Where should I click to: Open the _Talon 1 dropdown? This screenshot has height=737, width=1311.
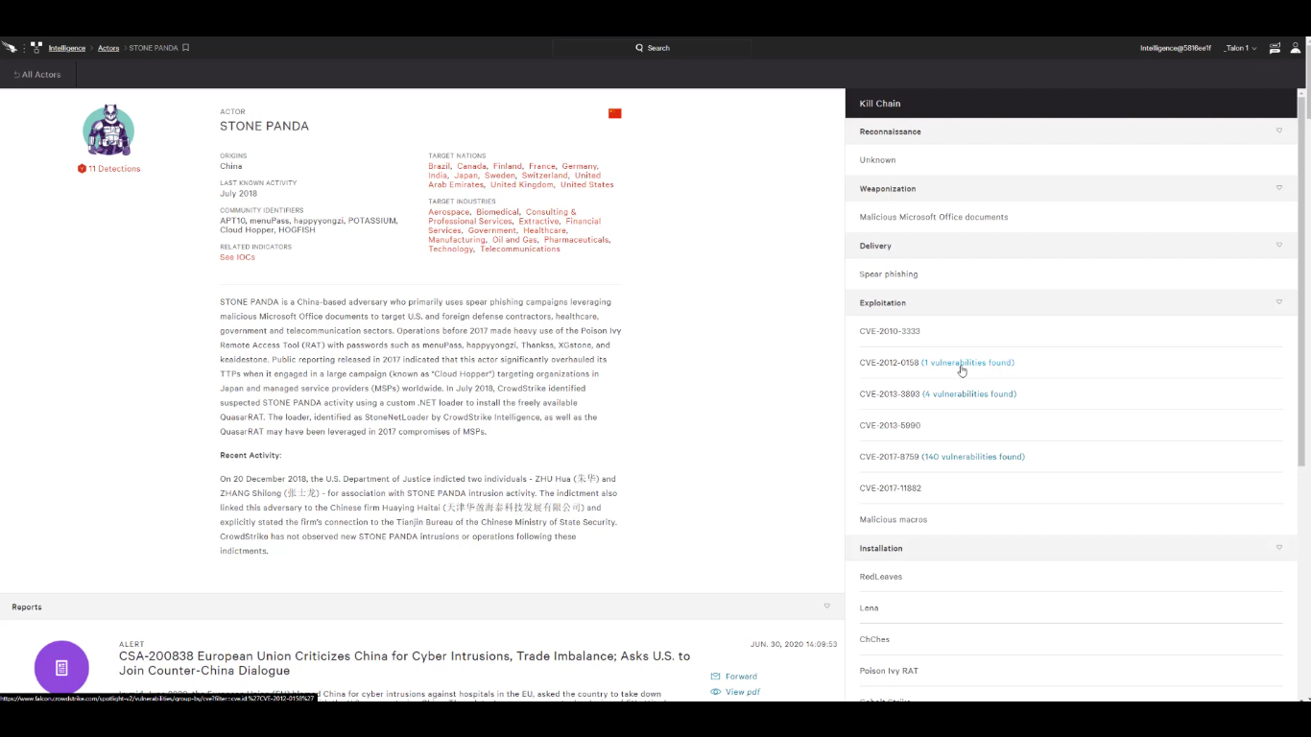pos(1241,48)
